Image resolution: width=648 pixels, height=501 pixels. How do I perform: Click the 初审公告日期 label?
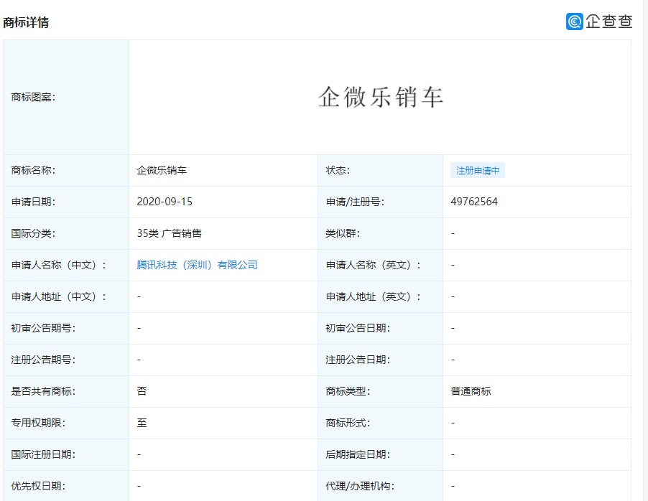point(358,328)
